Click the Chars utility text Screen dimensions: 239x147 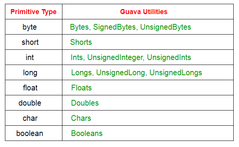pos(81,118)
